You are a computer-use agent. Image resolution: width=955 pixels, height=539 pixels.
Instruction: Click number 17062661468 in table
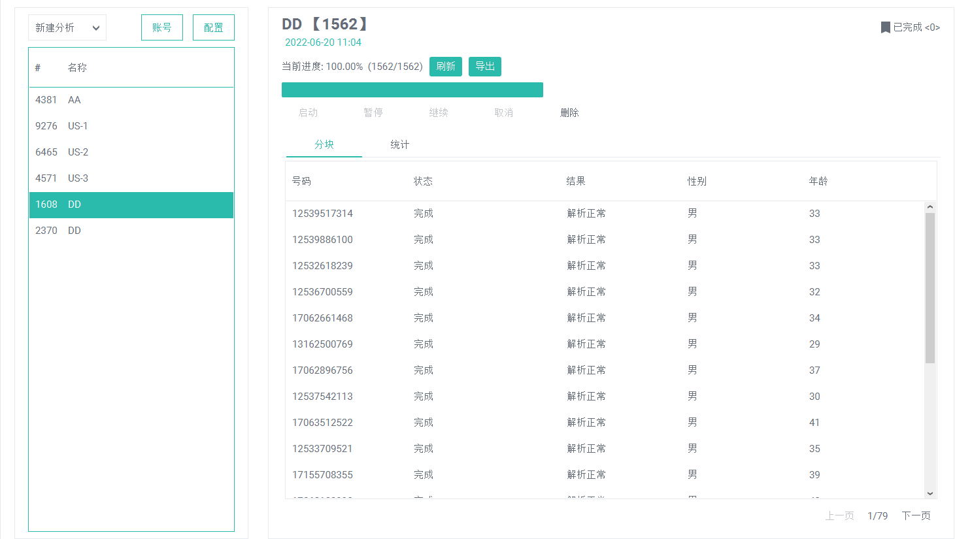coord(322,318)
